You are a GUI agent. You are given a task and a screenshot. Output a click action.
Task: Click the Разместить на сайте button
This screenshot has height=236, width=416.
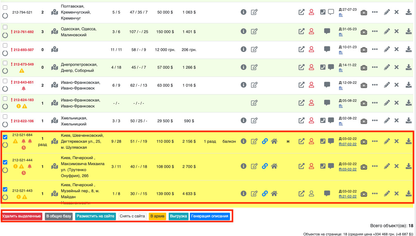point(95,216)
